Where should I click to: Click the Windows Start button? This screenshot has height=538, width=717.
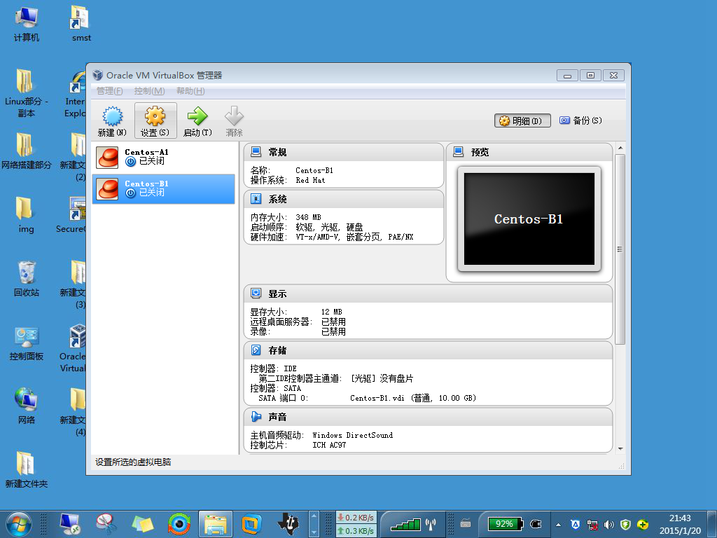[x=18, y=524]
